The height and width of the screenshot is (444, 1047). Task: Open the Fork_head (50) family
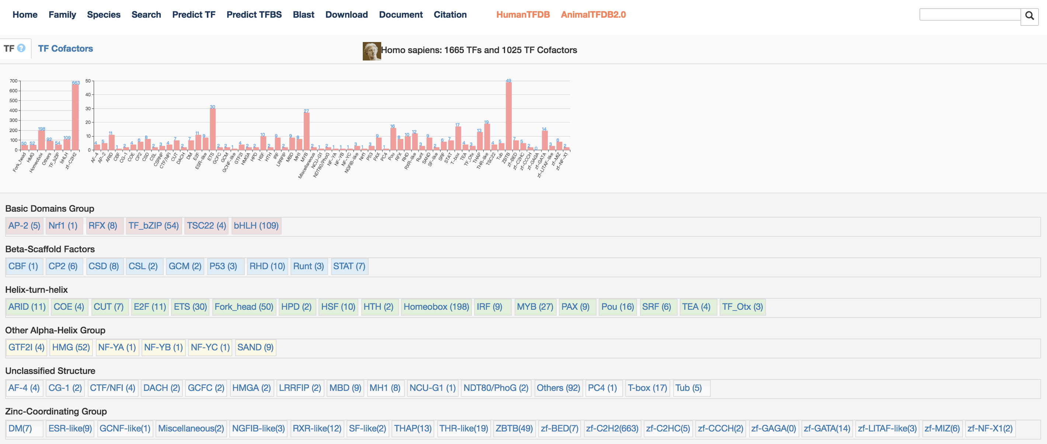click(x=243, y=306)
